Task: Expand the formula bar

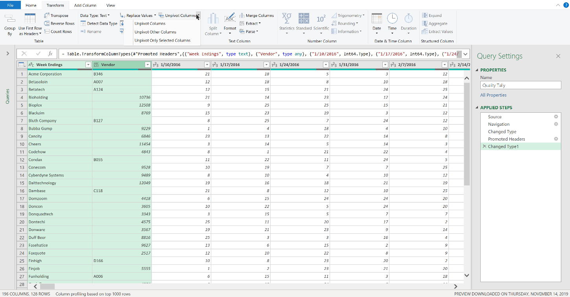Action: pyautogui.click(x=465, y=54)
